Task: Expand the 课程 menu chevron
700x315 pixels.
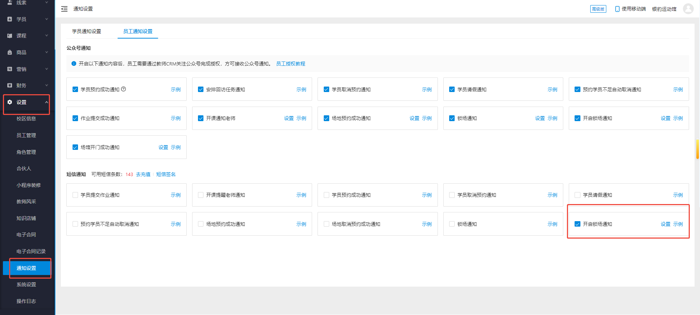Action: (47, 36)
